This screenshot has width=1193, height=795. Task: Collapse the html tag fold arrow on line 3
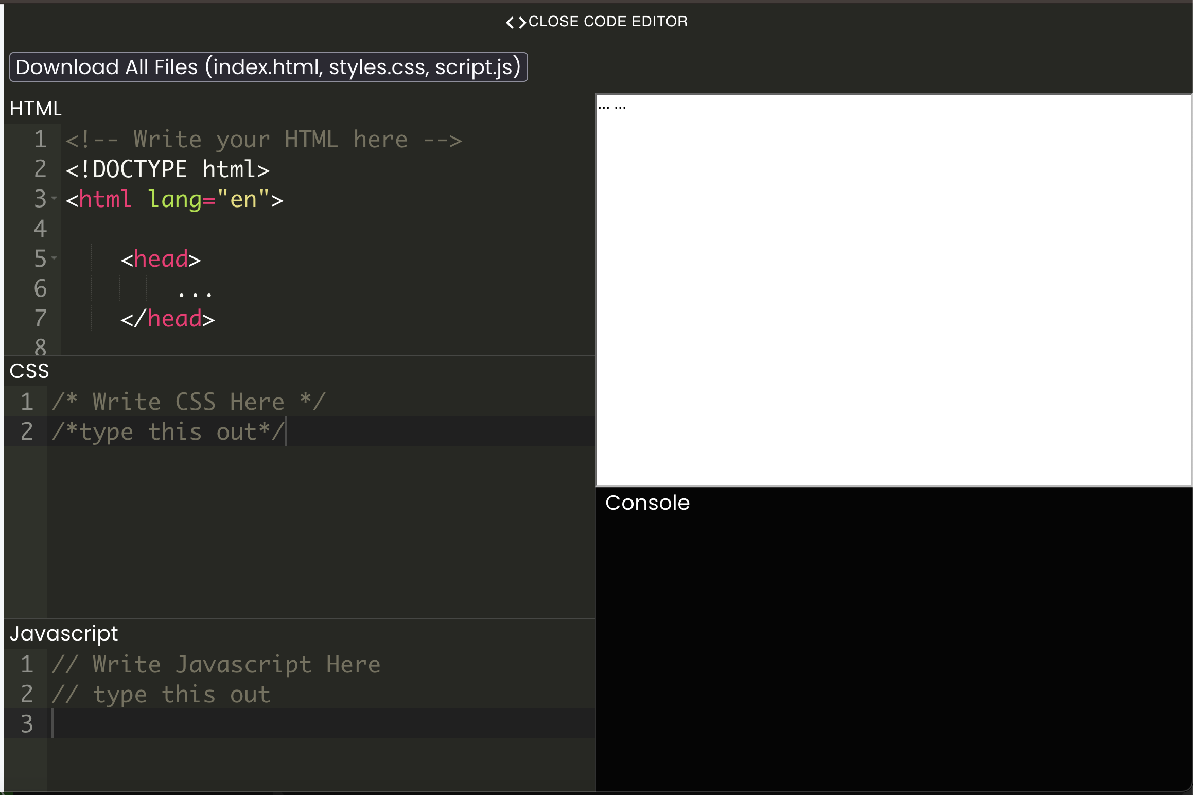54,199
